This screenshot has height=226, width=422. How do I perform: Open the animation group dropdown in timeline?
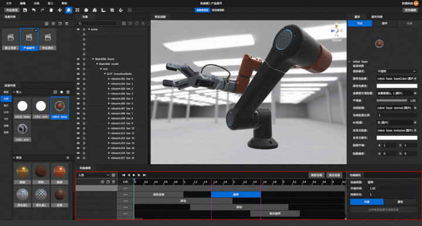[x=93, y=175]
